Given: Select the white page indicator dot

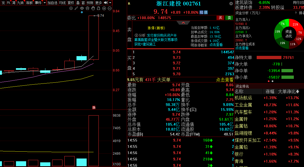Looking at the screenshot, I should (x=272, y=81).
